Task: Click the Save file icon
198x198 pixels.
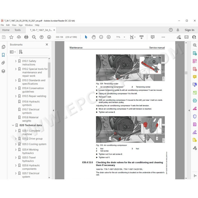Action: 4,37
